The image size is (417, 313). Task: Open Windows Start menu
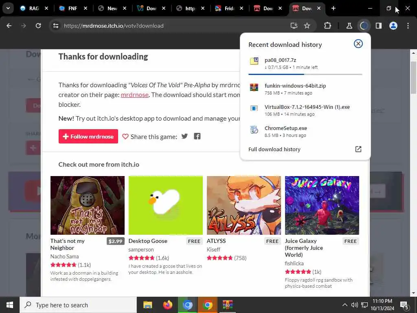coord(10,305)
